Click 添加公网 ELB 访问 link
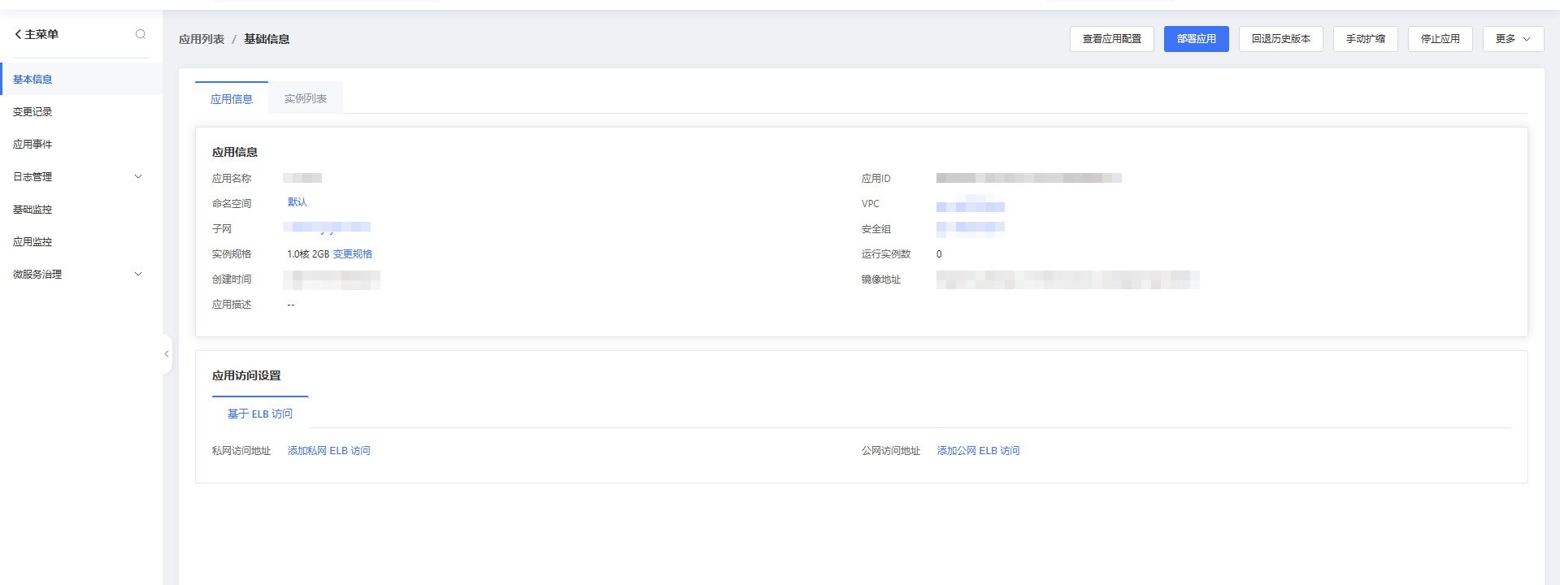The image size is (1560, 585). tap(978, 451)
